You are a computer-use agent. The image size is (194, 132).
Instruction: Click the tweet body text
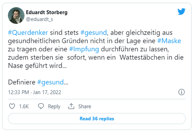click(x=96, y=57)
